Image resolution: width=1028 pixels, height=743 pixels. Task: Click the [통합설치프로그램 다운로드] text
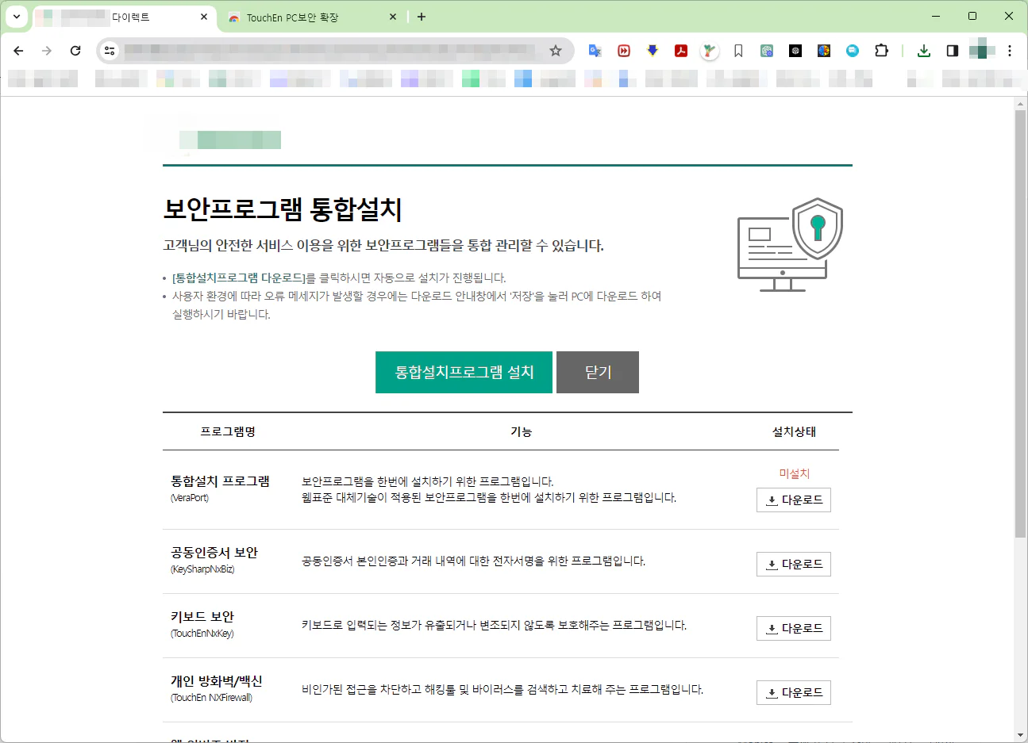coord(238,278)
